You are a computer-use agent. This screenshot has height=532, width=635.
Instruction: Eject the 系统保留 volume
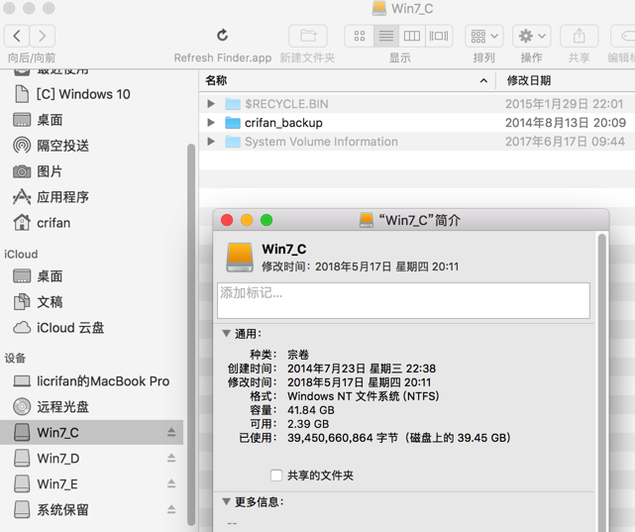point(171,510)
